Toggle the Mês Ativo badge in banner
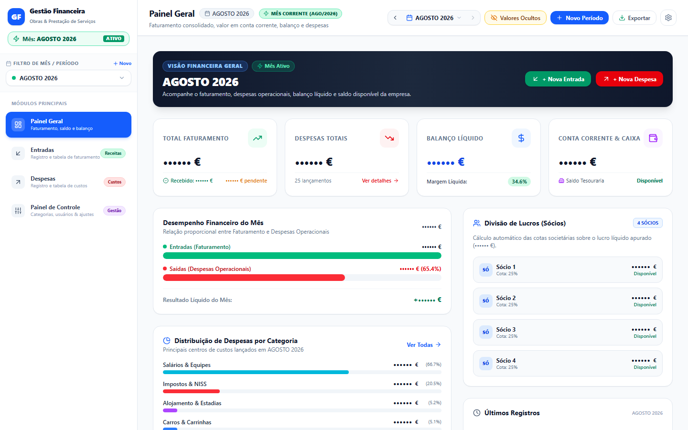688x430 pixels. (273, 66)
